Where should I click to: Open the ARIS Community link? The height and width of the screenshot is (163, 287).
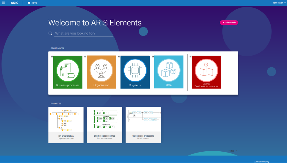pyautogui.click(x=262, y=162)
